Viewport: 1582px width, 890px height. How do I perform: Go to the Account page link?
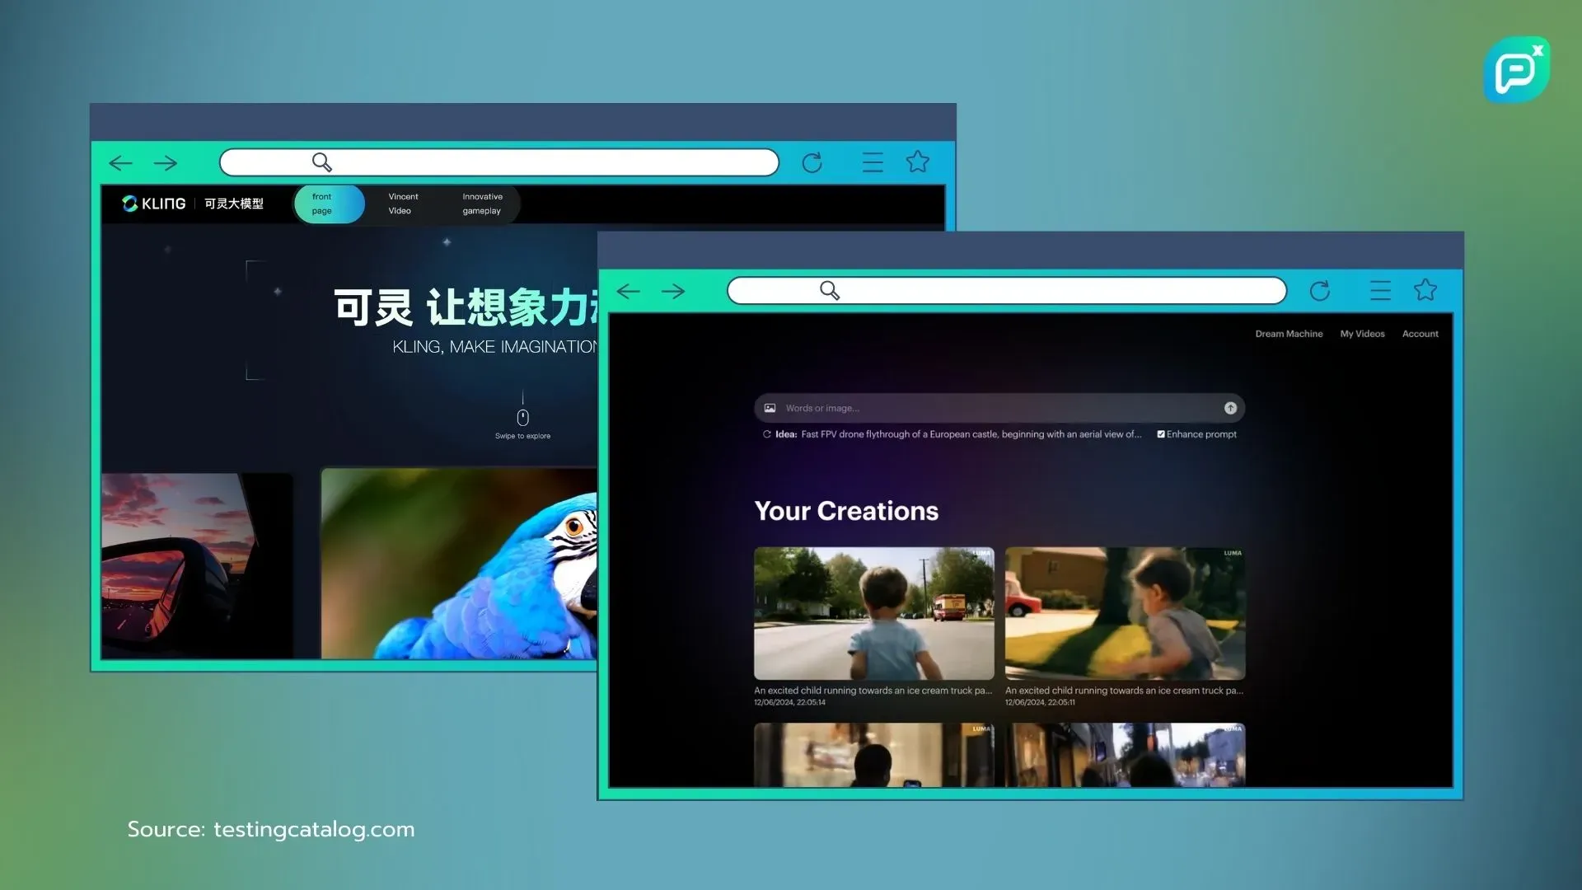tap(1420, 334)
